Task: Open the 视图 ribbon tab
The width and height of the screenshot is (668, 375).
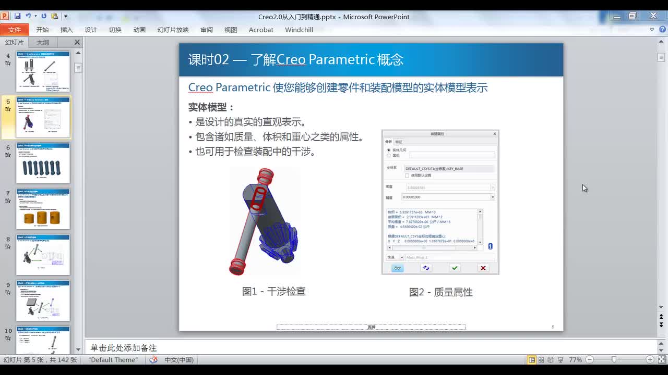Action: 231,30
